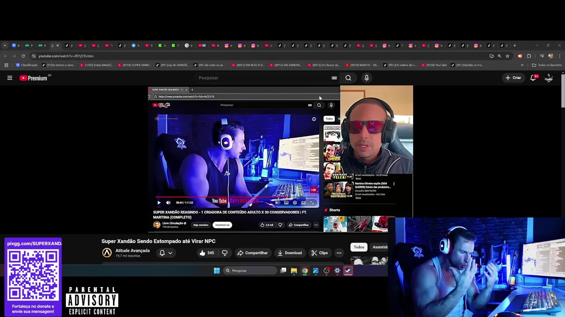565x317 pixels.
Task: Dislike the video beside 545 likes
Action: [x=225, y=253]
